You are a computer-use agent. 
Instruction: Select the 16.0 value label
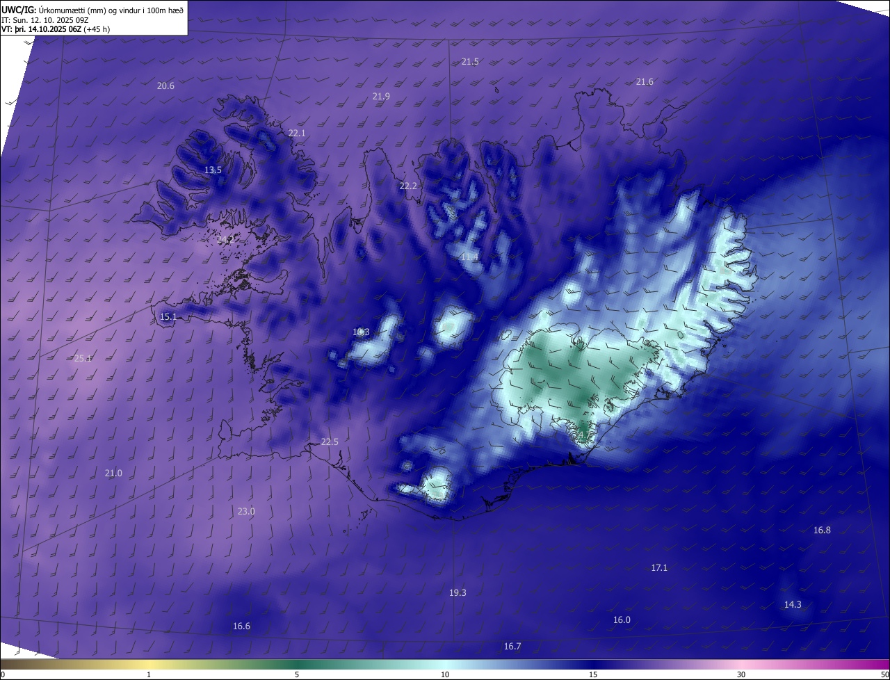[x=622, y=620]
